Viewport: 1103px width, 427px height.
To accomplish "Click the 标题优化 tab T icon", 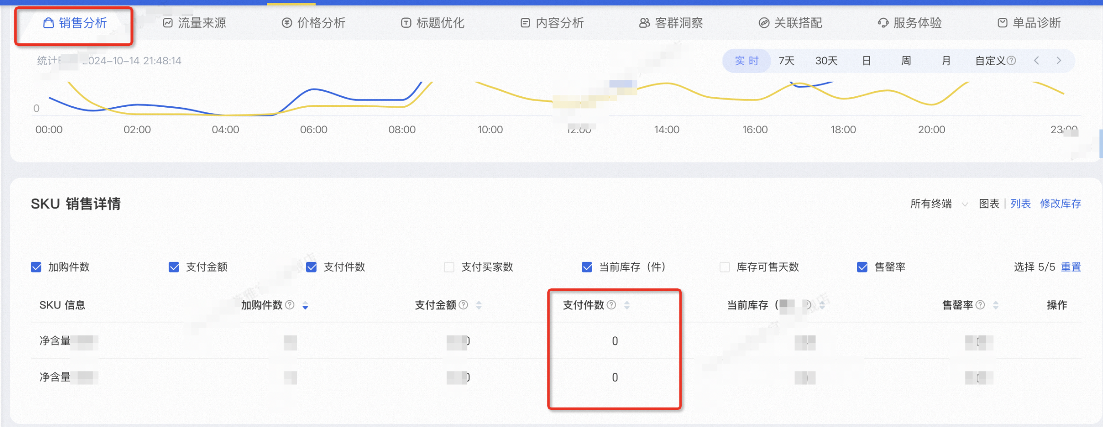I will coord(406,23).
